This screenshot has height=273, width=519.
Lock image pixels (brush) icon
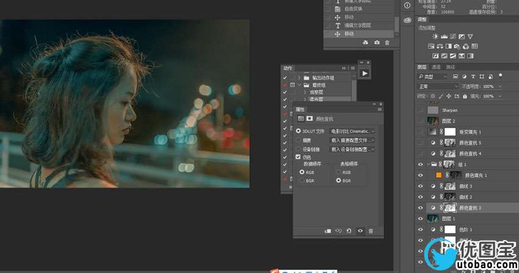(x=441, y=96)
